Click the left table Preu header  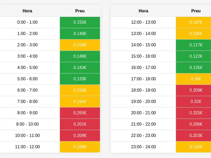80,11
